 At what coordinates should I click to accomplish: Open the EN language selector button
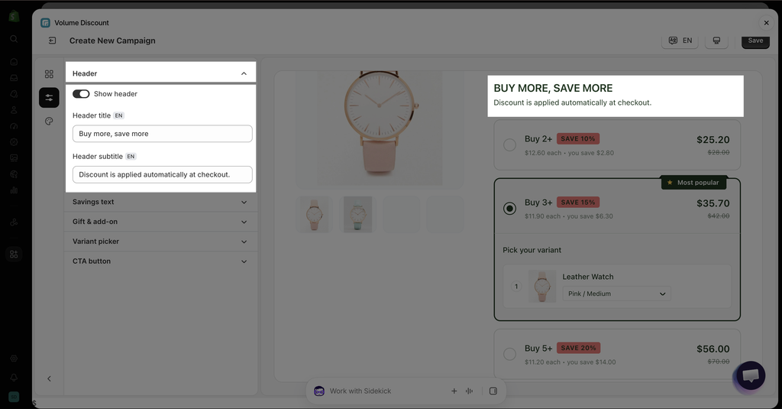click(x=680, y=41)
